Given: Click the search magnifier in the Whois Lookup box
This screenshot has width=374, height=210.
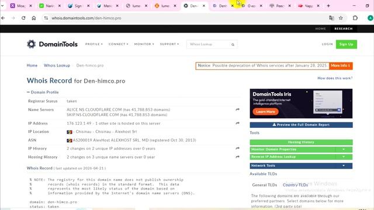Looking at the screenshot, I should 233,44.
